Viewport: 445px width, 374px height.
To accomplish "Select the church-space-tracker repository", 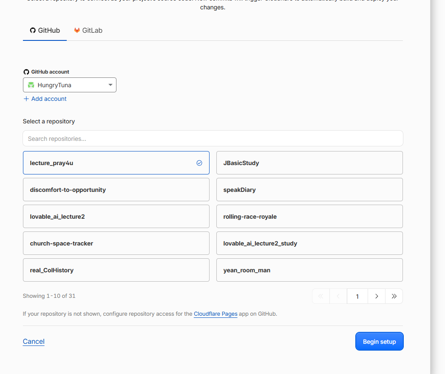I will point(116,243).
